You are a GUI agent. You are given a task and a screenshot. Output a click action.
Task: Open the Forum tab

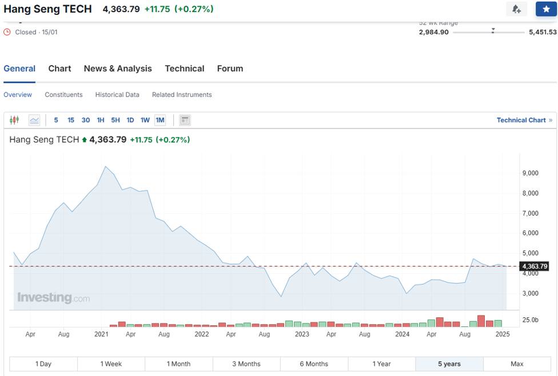[230, 68]
